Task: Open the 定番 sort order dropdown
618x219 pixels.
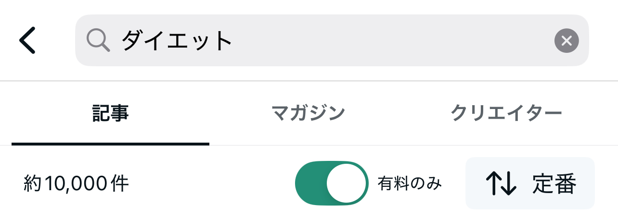Action: tap(530, 183)
